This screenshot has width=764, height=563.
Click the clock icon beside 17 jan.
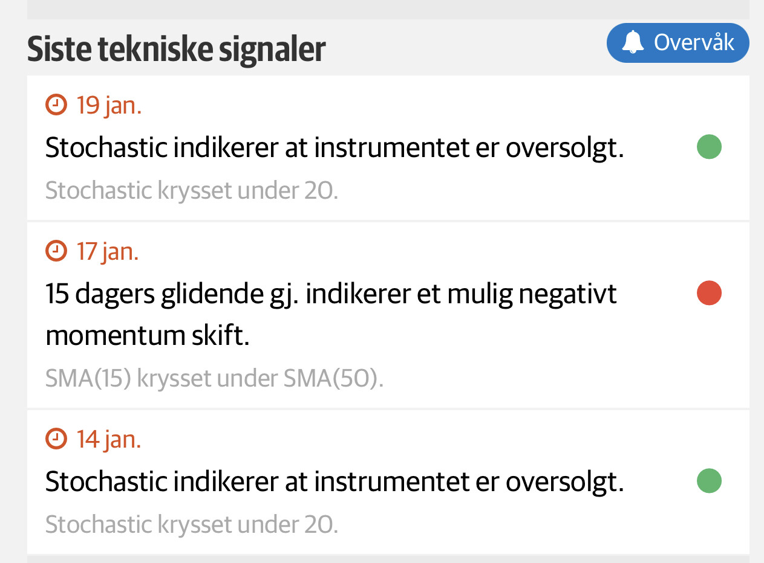coord(56,251)
